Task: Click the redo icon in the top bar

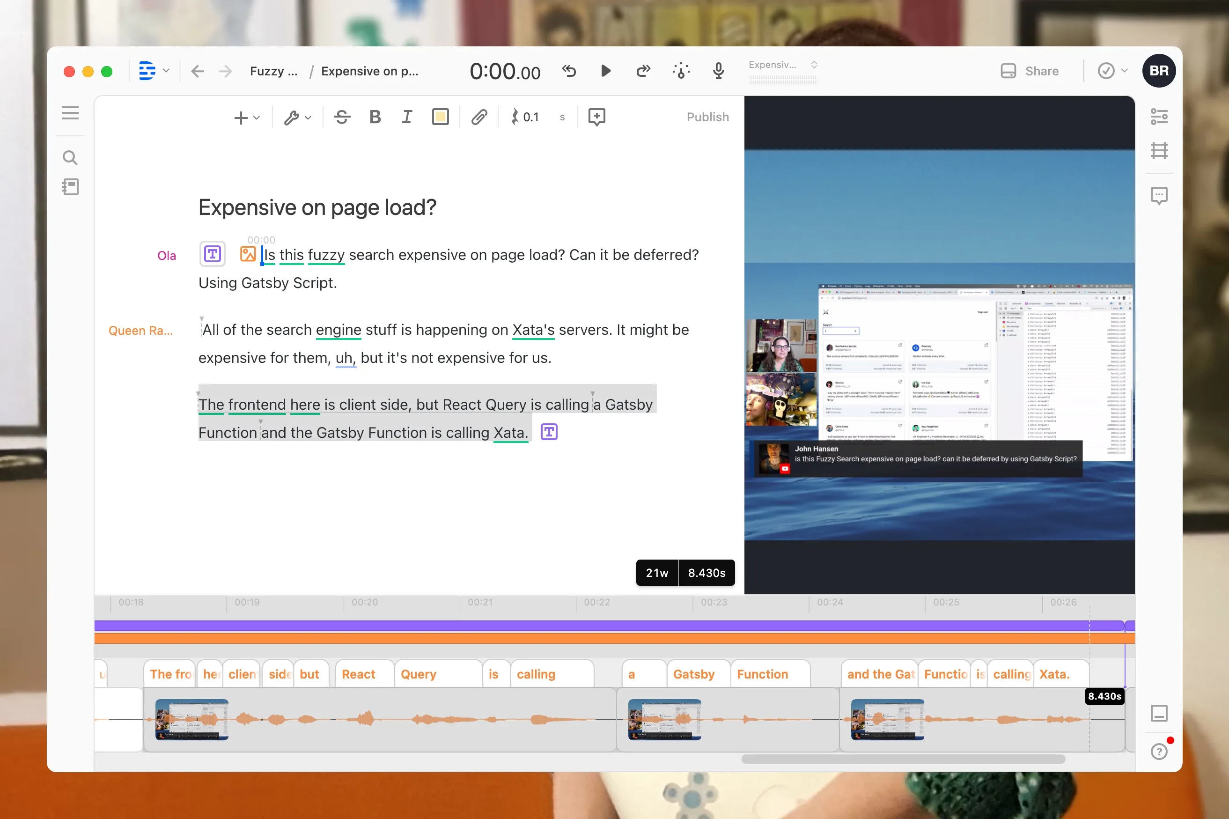Action: (x=642, y=71)
